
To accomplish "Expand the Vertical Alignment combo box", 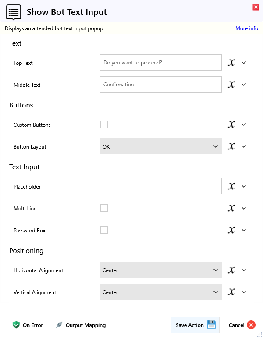I will [x=160, y=292].
